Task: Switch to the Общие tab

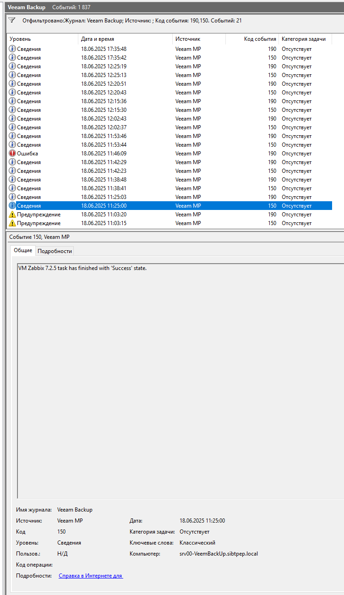Action: [x=23, y=250]
